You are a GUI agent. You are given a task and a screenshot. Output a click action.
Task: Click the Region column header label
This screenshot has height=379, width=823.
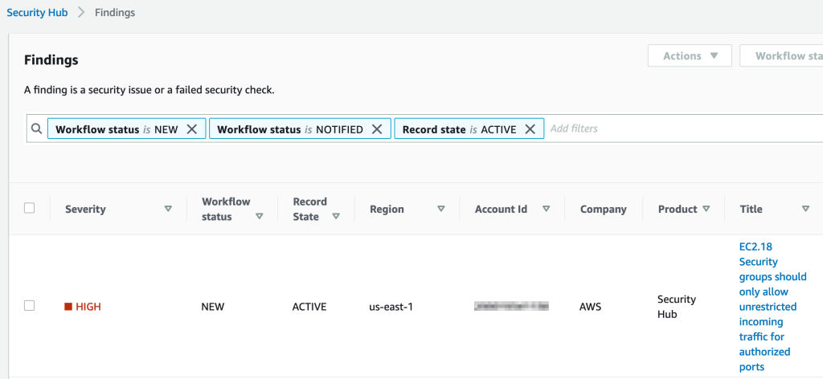pos(387,209)
